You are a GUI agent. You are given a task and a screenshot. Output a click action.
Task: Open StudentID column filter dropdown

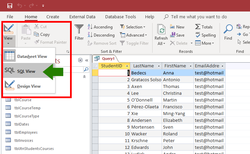point(127,66)
